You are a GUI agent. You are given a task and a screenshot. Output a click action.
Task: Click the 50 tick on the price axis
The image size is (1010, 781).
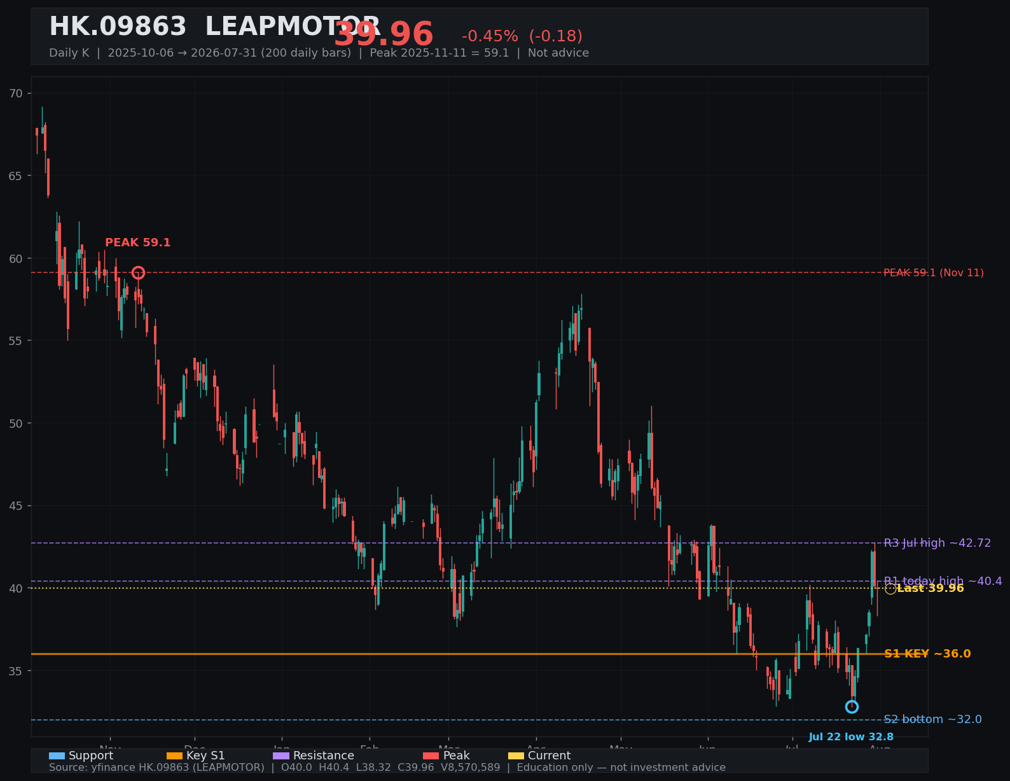pyautogui.click(x=16, y=423)
